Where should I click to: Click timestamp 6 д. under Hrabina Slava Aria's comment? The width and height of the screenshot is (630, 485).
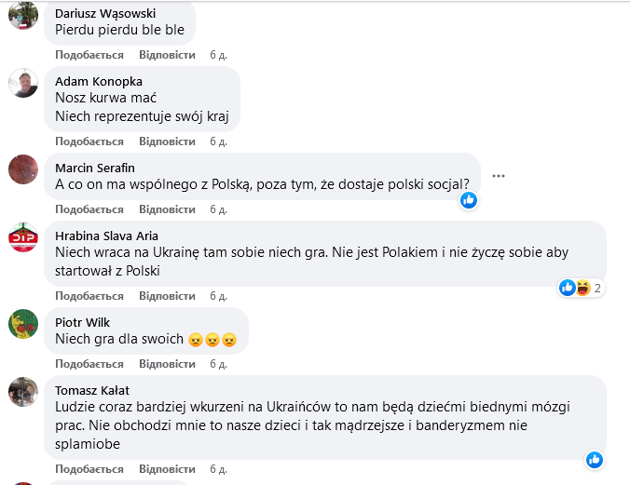click(219, 296)
